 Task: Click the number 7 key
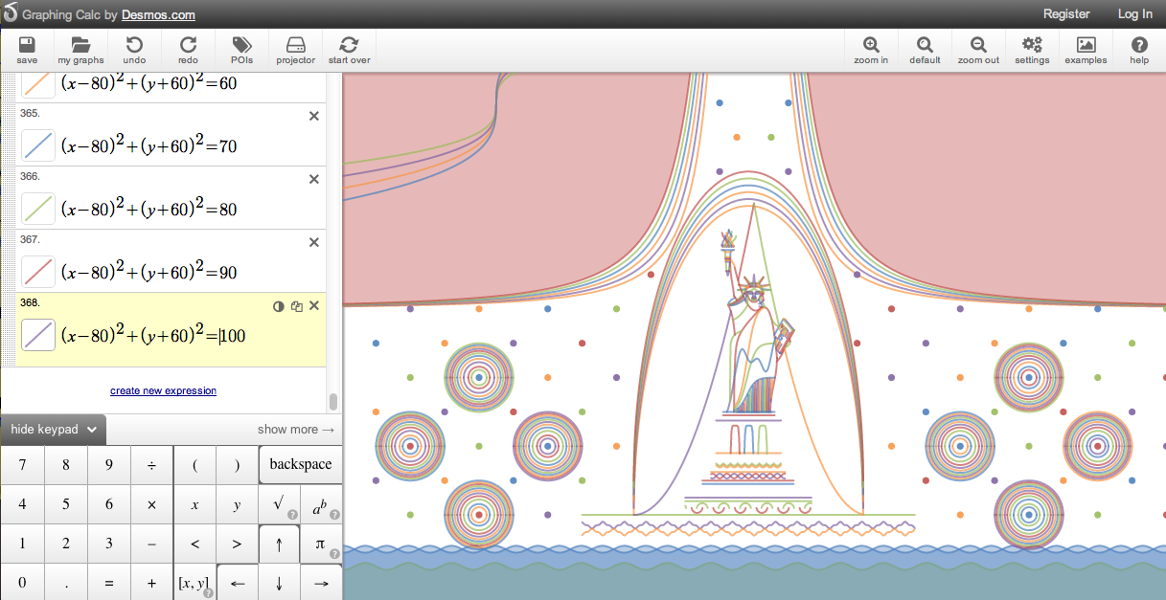(x=22, y=466)
